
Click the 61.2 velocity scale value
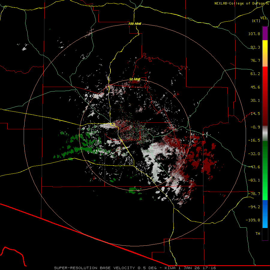click(255, 74)
